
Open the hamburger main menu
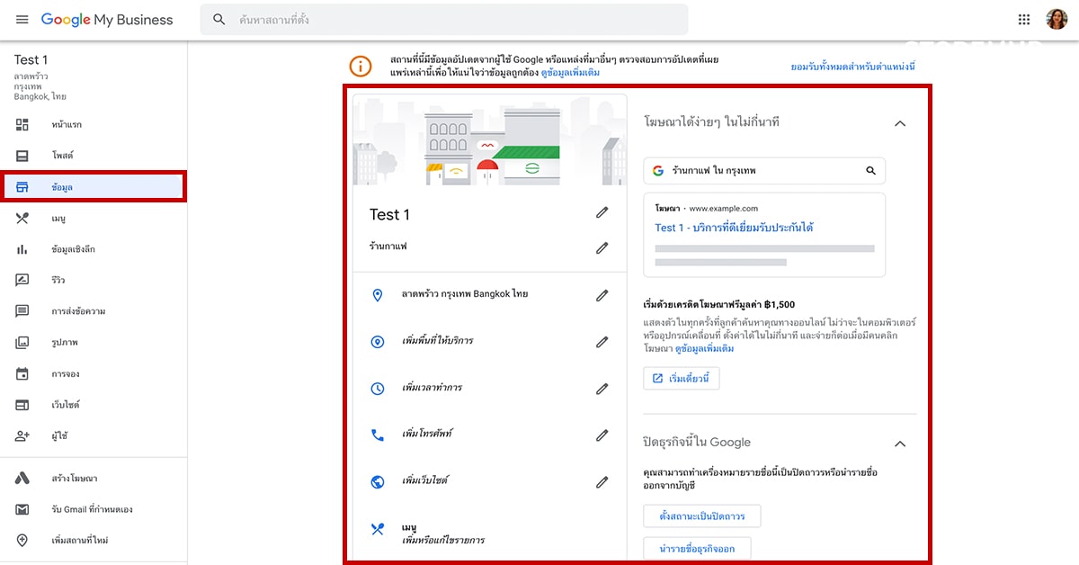point(22,20)
